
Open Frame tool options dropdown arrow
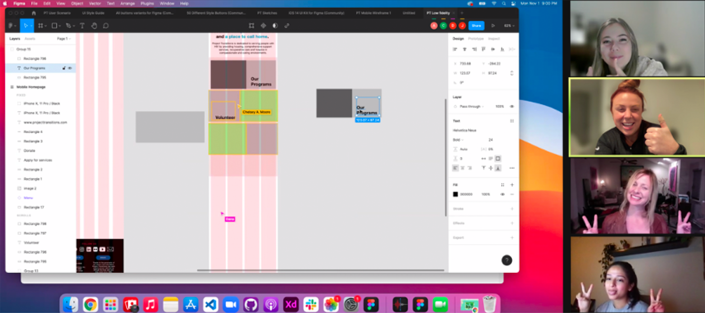[45, 26]
